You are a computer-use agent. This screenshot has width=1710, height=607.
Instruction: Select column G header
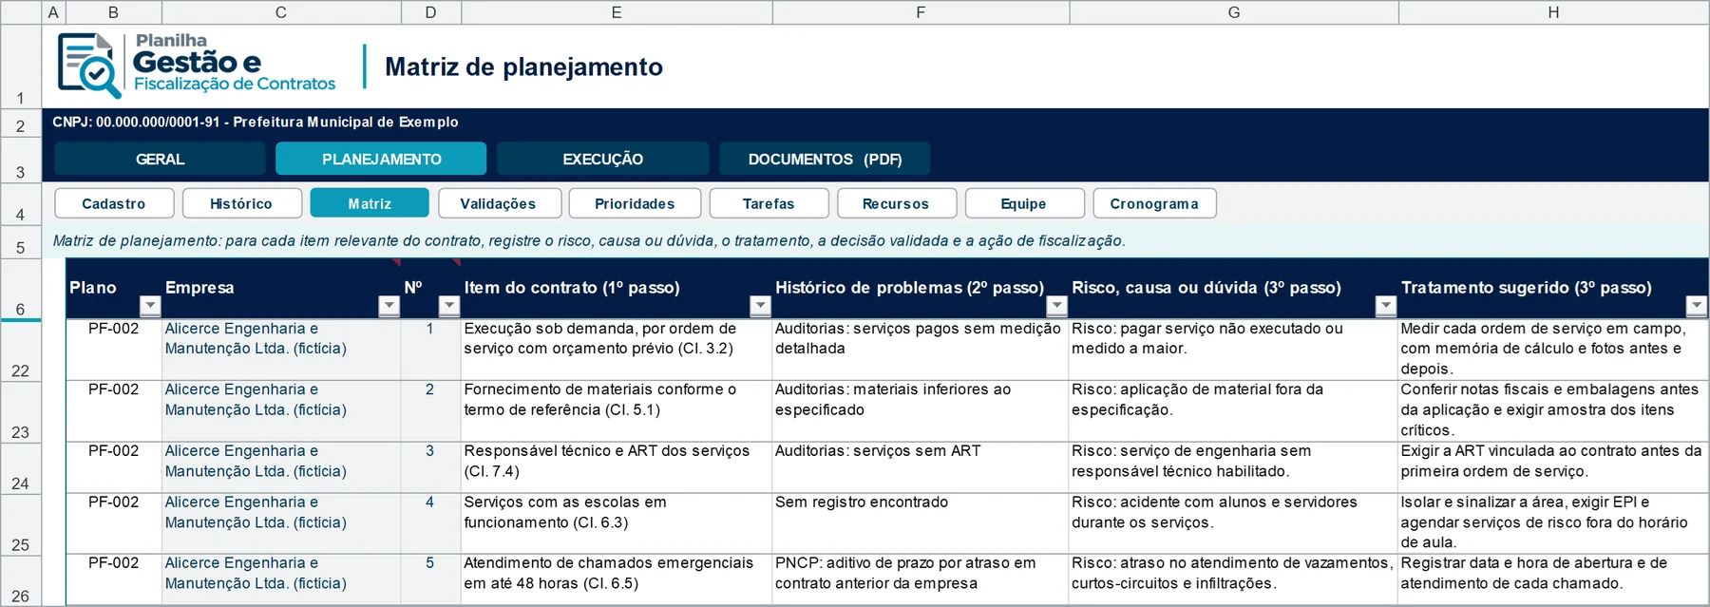tap(1234, 12)
